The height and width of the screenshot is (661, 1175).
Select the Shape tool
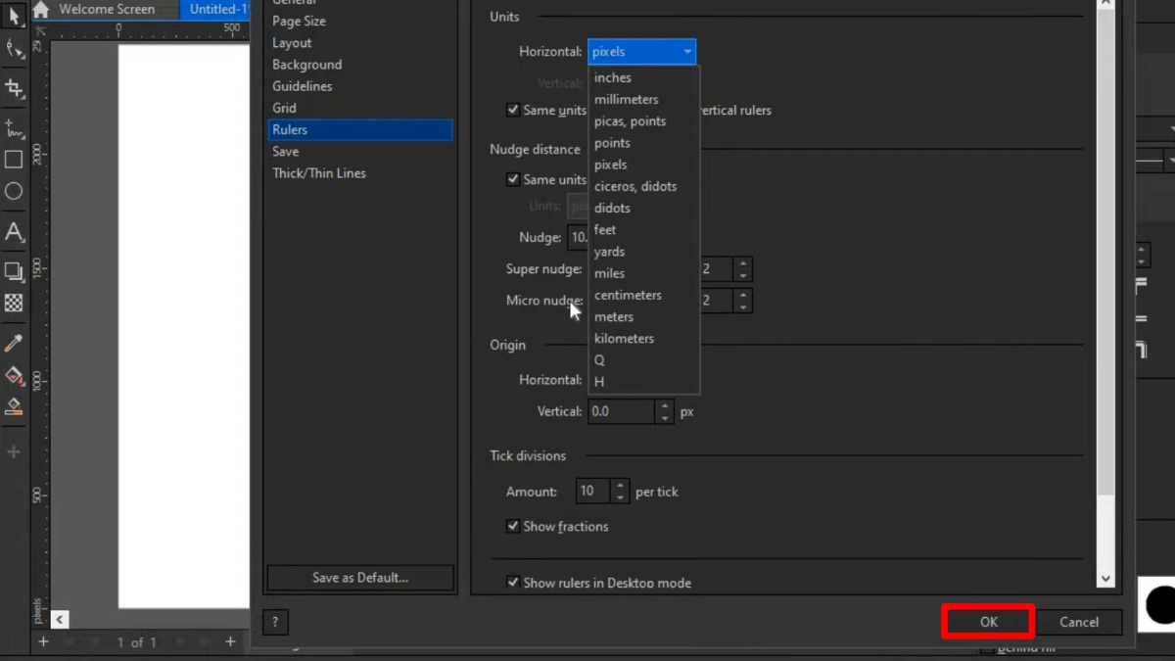[14, 49]
